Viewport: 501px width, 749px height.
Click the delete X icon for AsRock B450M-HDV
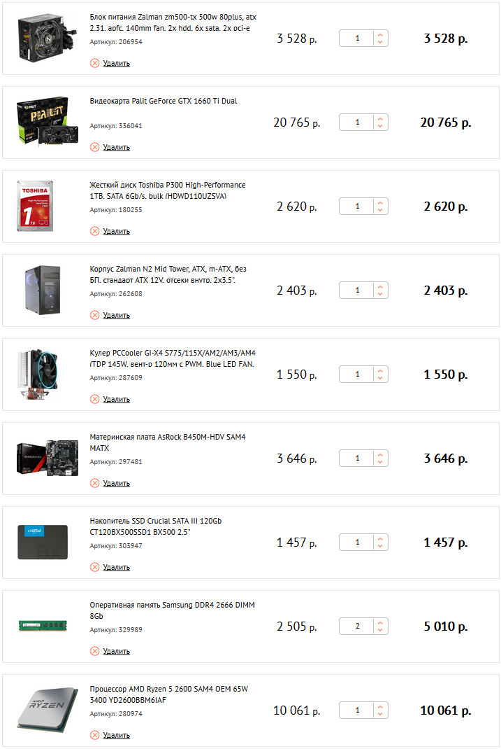point(94,483)
